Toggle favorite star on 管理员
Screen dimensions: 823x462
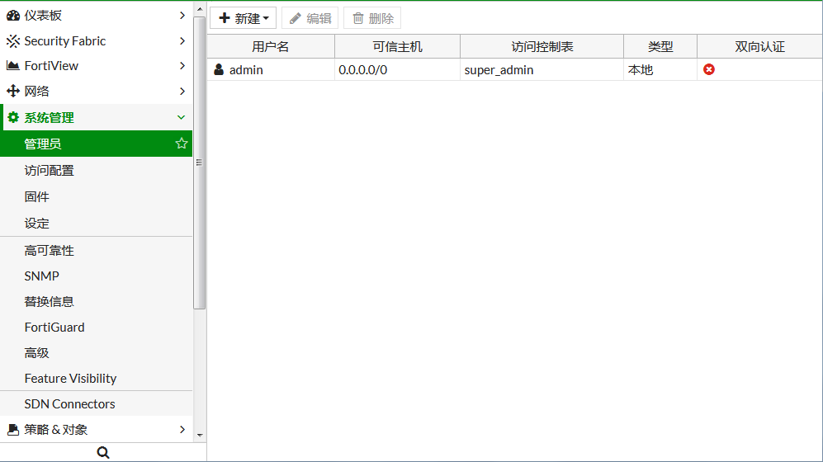point(182,144)
